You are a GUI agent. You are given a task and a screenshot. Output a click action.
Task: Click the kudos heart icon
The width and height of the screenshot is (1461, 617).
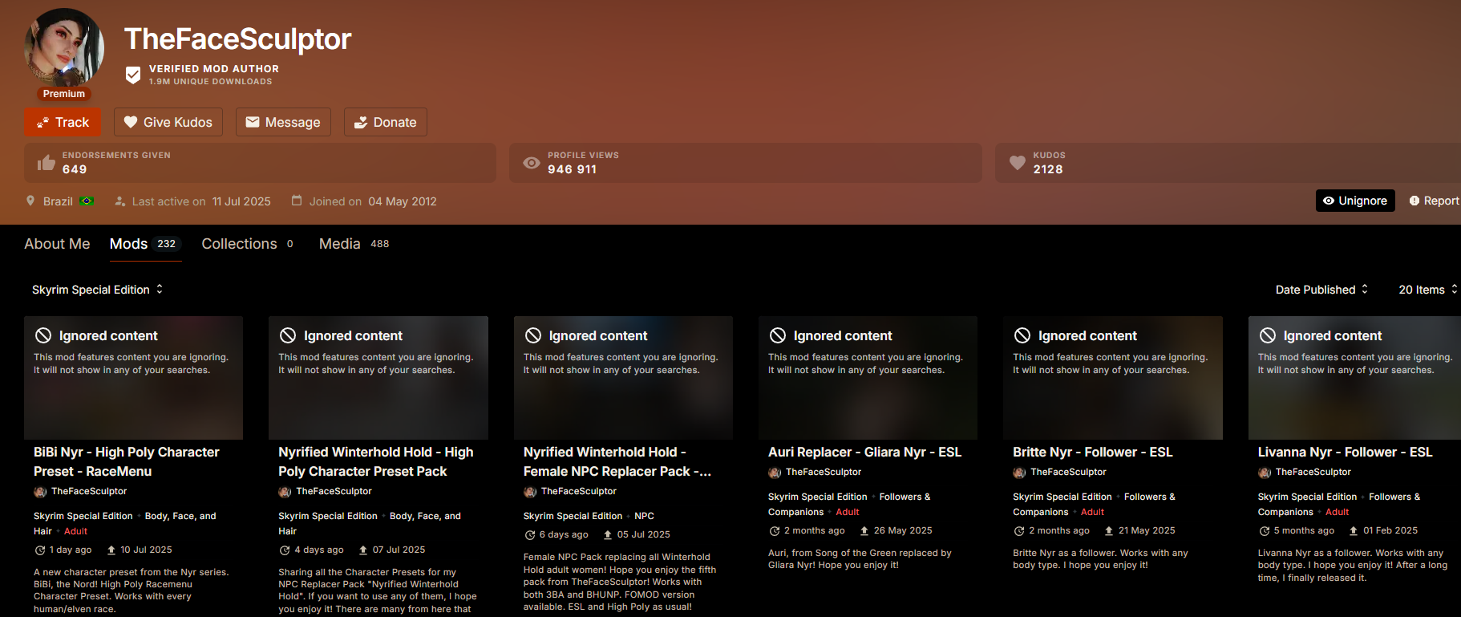[1018, 163]
